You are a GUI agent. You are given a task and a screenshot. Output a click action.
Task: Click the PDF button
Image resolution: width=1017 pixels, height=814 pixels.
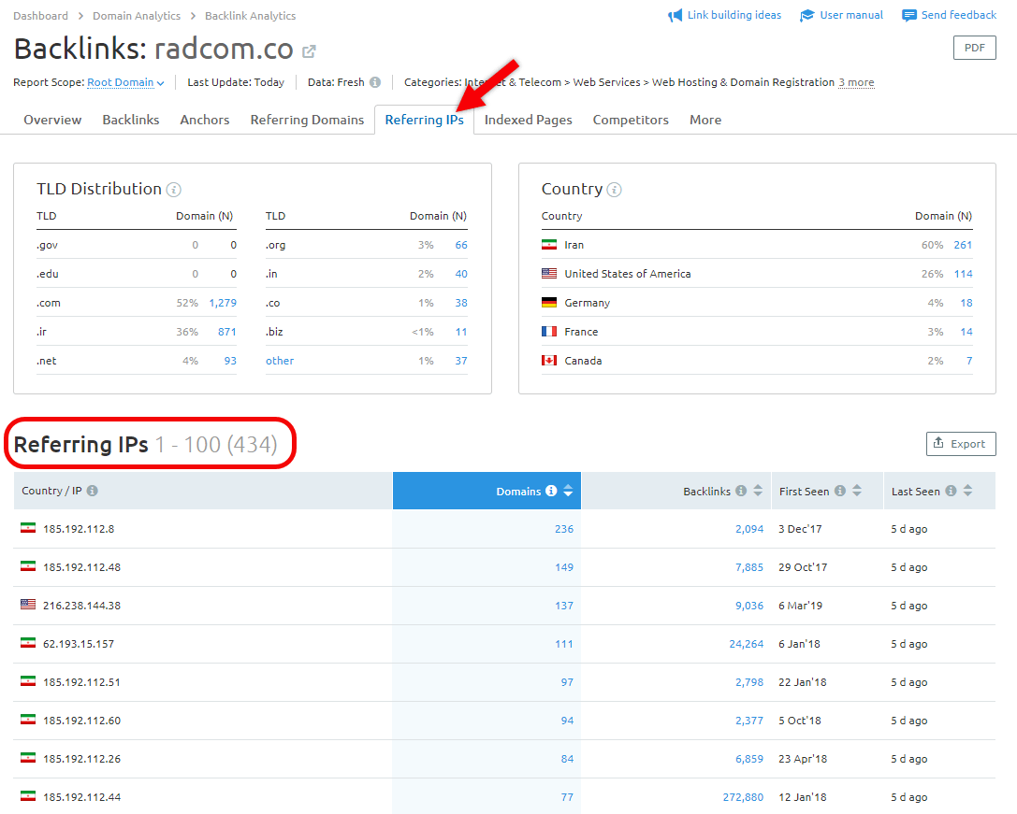(974, 49)
